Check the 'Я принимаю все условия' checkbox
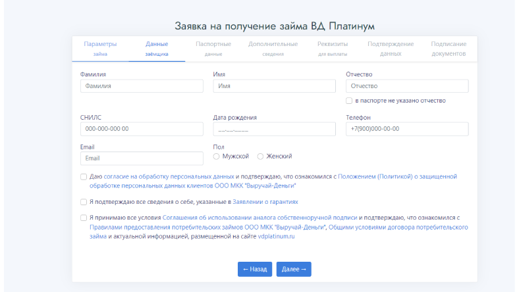 click(84, 218)
